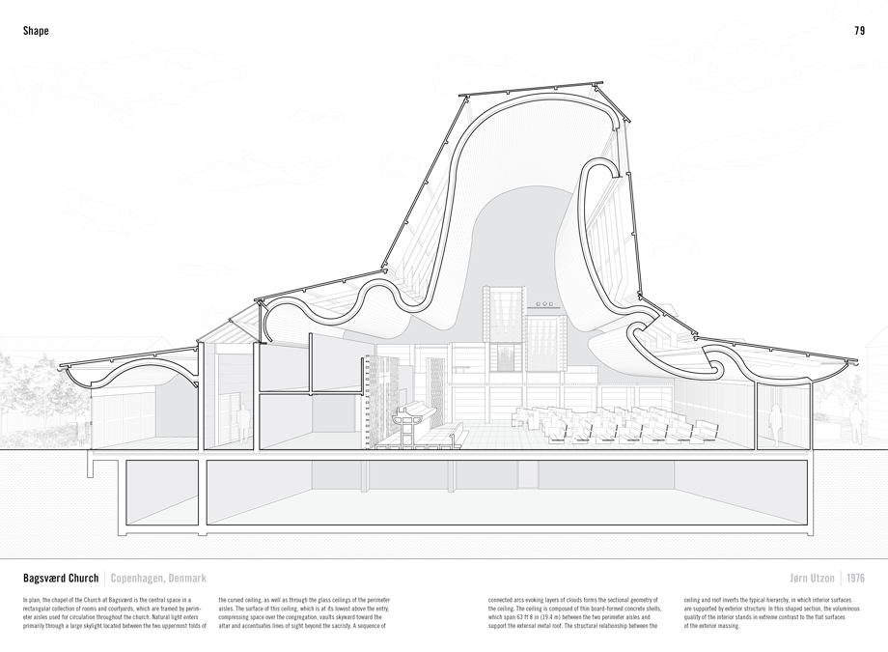This screenshot has width=888, height=652.
Task: Select the Copenhagen, Denmark location label
Action: [x=157, y=579]
